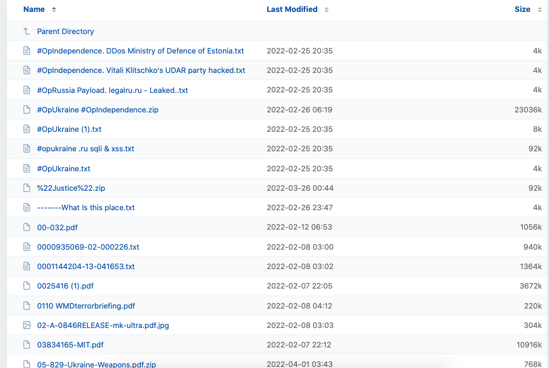Sort the listing by the Name column header
The image size is (549, 368).
34,10
